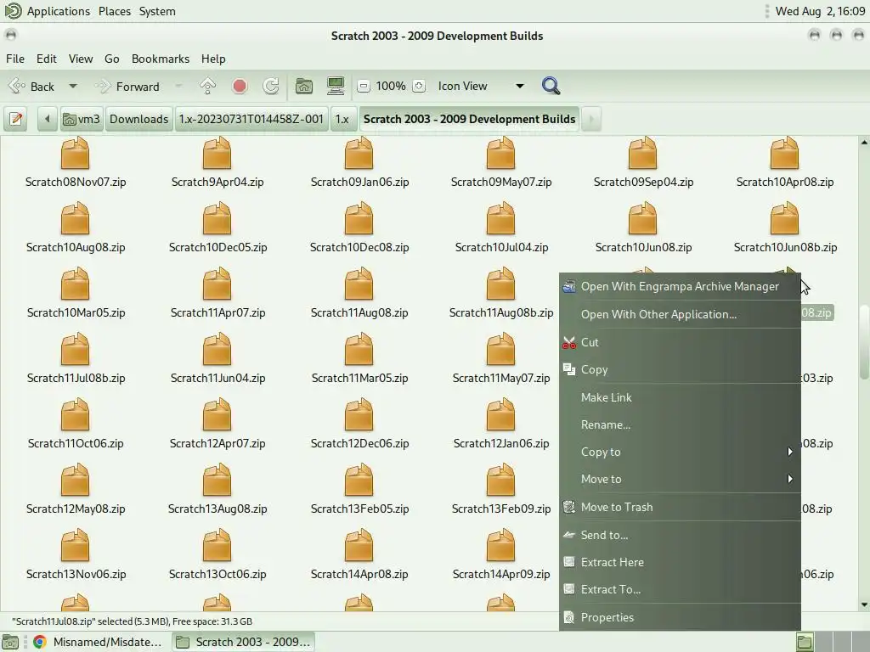Choose Make Link in the context menu
Screen dimensions: 870x652
pos(680,397)
